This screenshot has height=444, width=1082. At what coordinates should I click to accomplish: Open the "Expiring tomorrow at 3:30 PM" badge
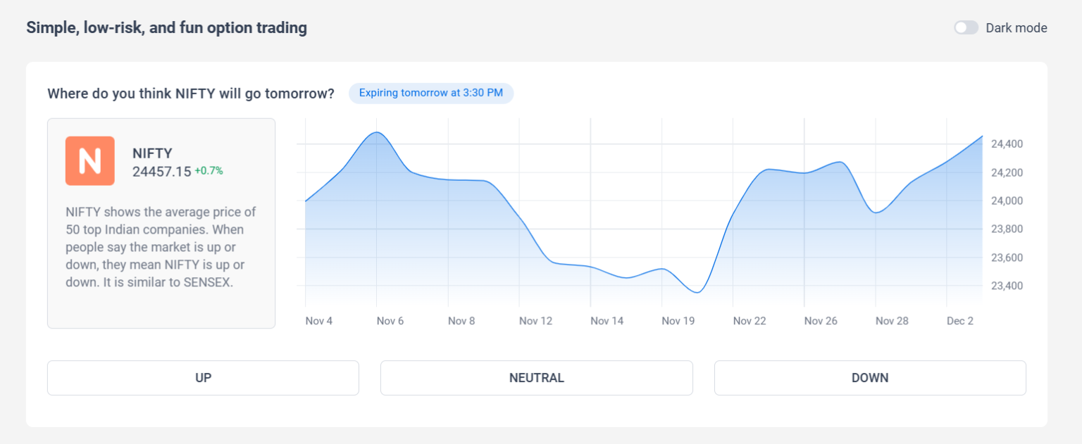[430, 93]
